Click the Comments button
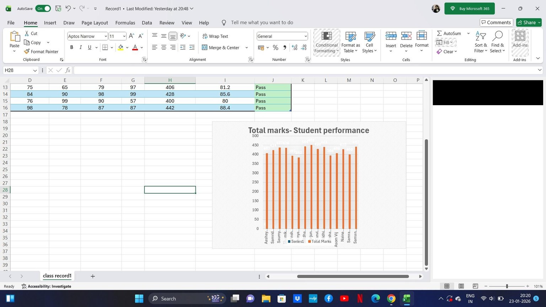 (496, 22)
